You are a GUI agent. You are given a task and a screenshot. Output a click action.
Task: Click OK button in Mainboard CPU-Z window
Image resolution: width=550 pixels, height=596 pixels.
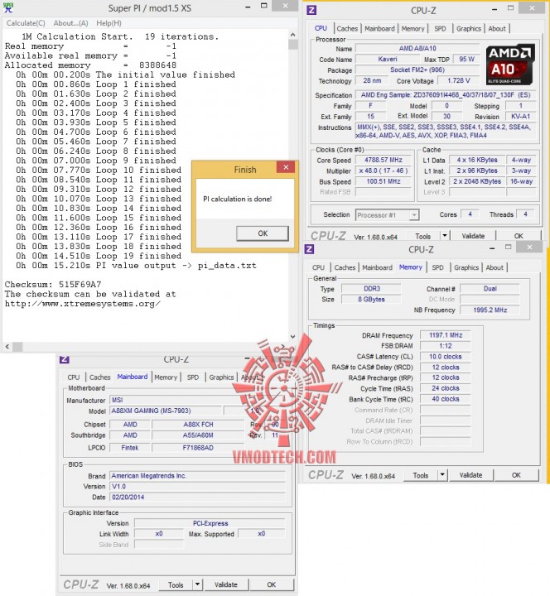click(x=271, y=585)
